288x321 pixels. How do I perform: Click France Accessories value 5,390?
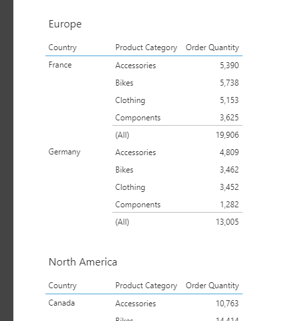click(229, 66)
